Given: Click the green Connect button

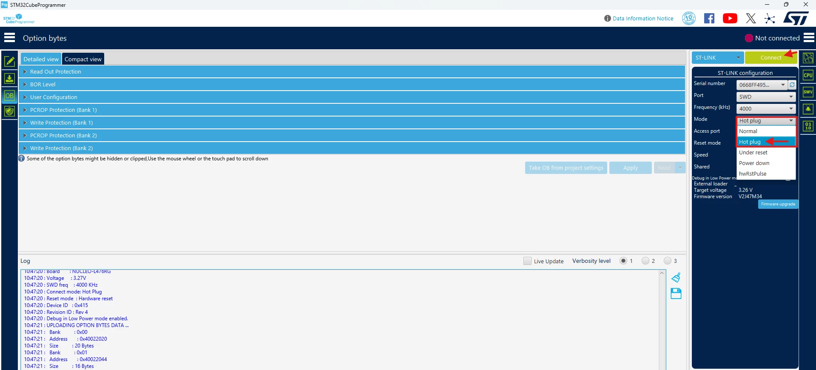Looking at the screenshot, I should point(771,57).
